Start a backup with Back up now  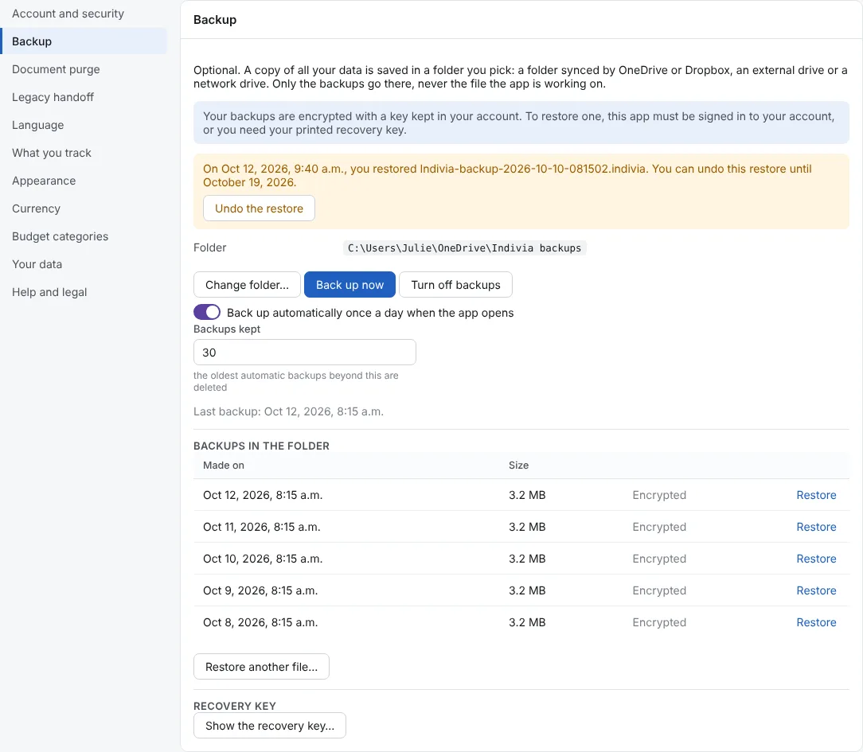click(x=349, y=285)
